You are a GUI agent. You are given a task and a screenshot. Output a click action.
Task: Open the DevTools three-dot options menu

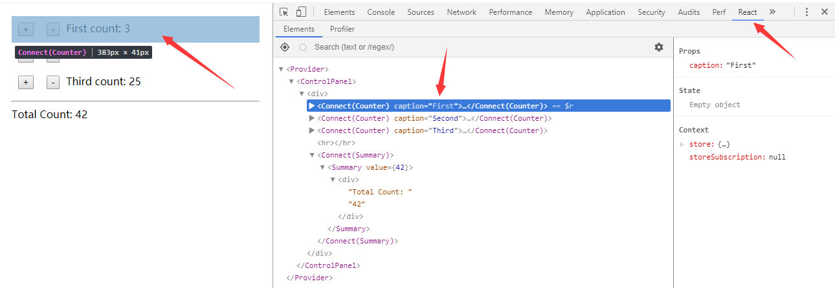coord(807,12)
